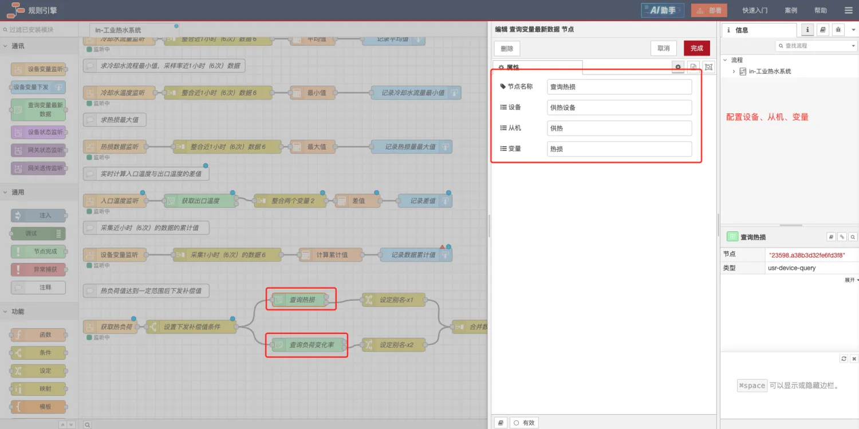Open 案例 in top bar
The height and width of the screenshot is (429, 859).
(x=791, y=10)
